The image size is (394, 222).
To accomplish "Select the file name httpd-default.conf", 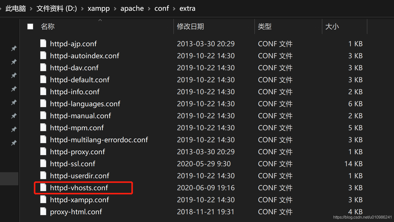I will [x=80, y=80].
